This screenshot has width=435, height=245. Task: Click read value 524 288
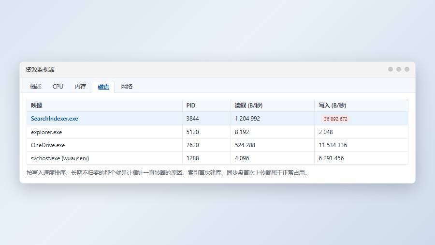(245, 145)
